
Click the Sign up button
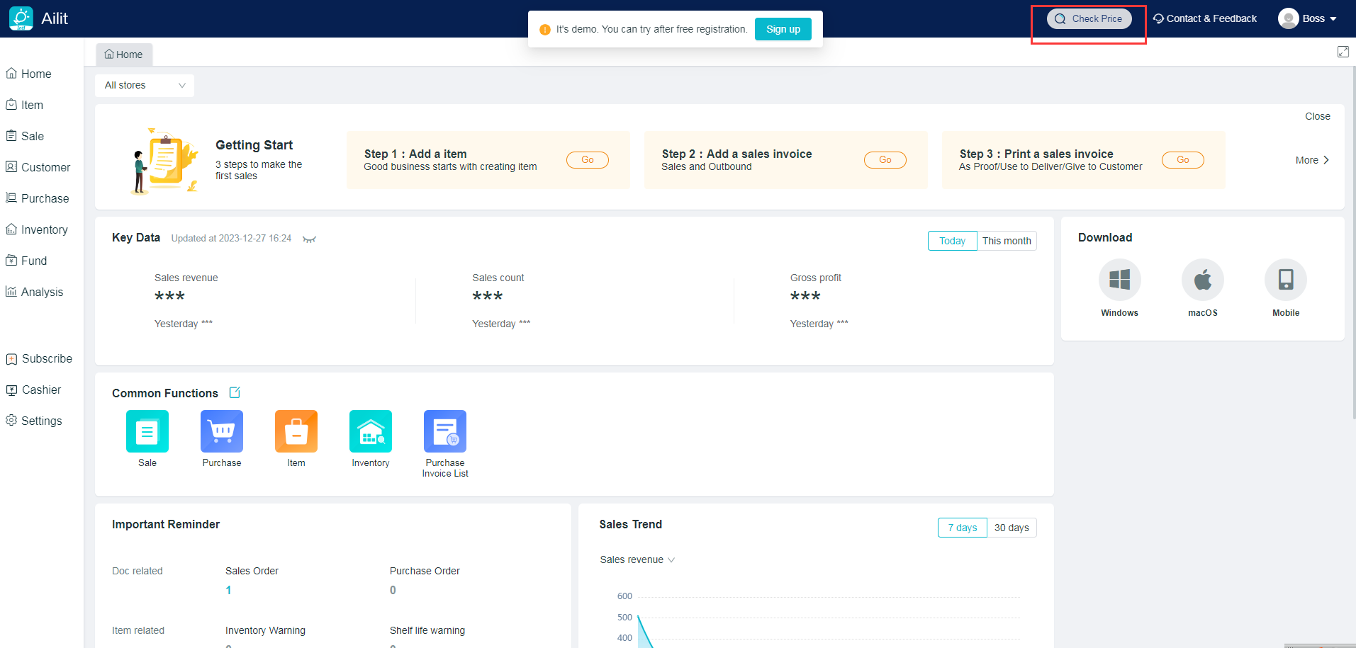[x=783, y=29]
